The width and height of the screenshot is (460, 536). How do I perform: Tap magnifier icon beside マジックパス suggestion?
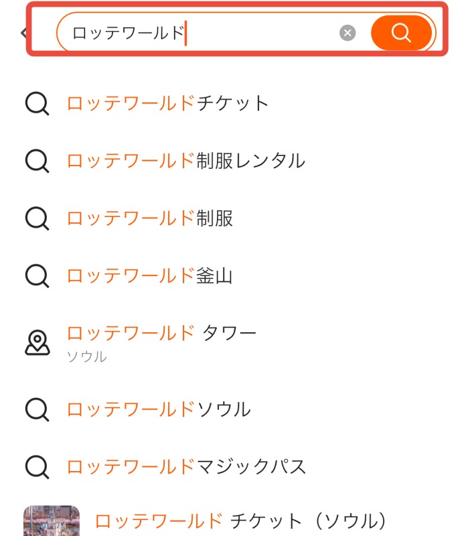tap(37, 467)
